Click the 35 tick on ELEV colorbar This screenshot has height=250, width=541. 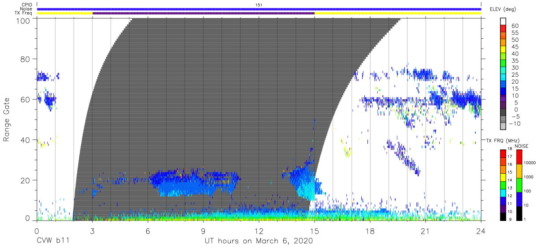click(x=515, y=61)
